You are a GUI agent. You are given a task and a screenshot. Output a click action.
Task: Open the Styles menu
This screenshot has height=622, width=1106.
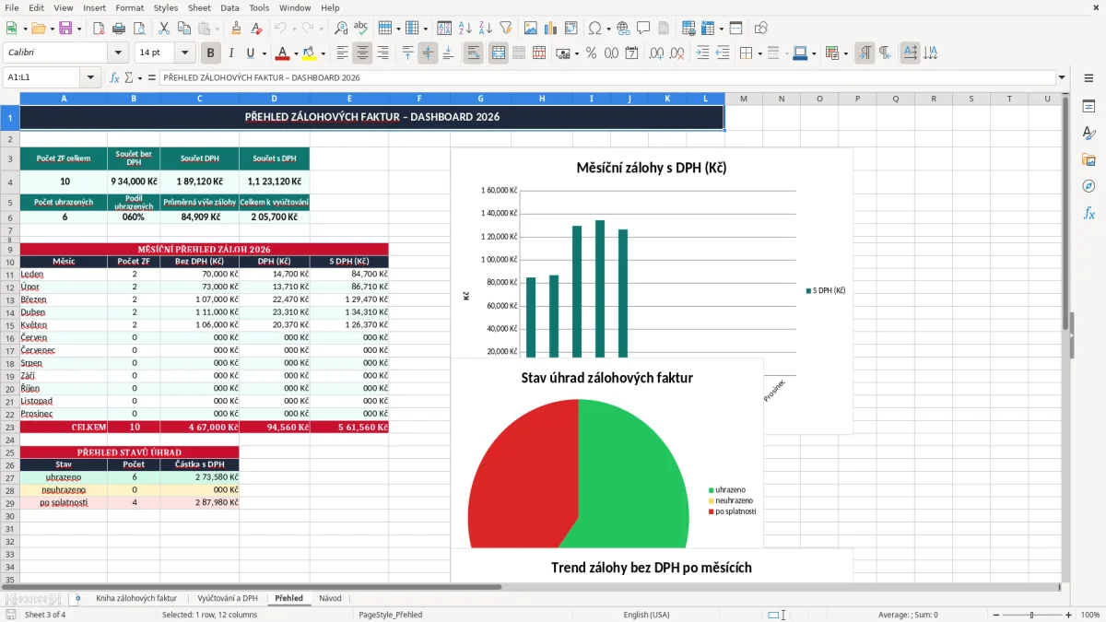(x=166, y=7)
